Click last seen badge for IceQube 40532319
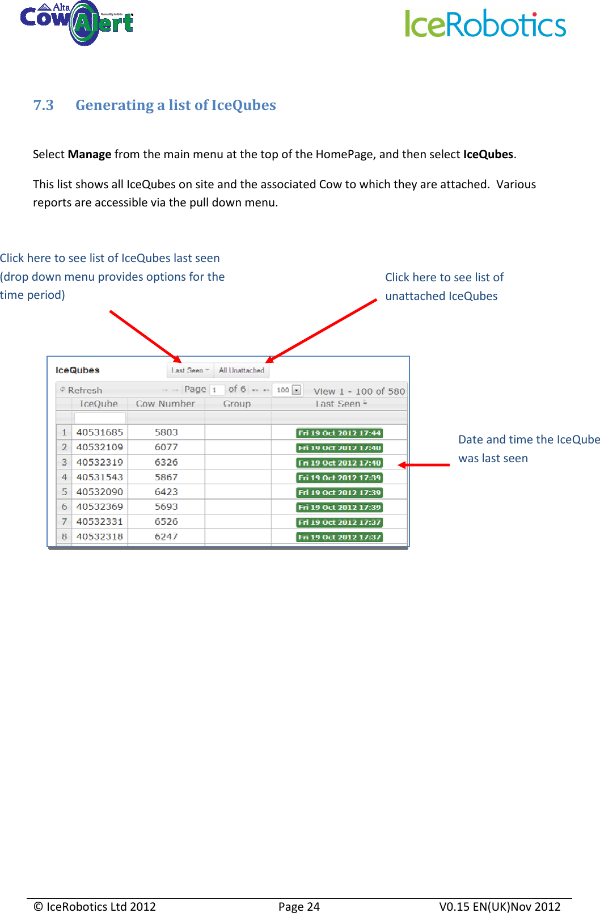600x913 pixels. [340, 463]
